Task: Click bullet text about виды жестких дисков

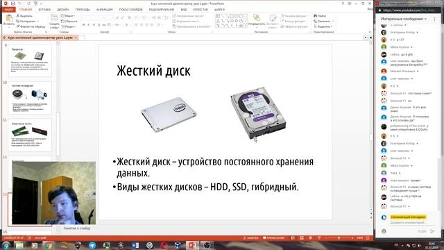Action: pyautogui.click(x=207, y=187)
